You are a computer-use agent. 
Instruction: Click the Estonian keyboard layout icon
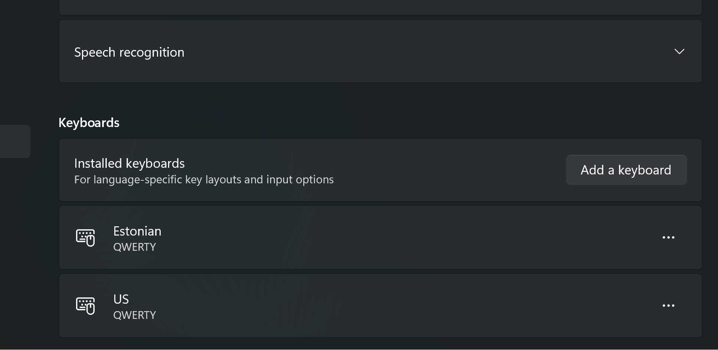pyautogui.click(x=85, y=237)
